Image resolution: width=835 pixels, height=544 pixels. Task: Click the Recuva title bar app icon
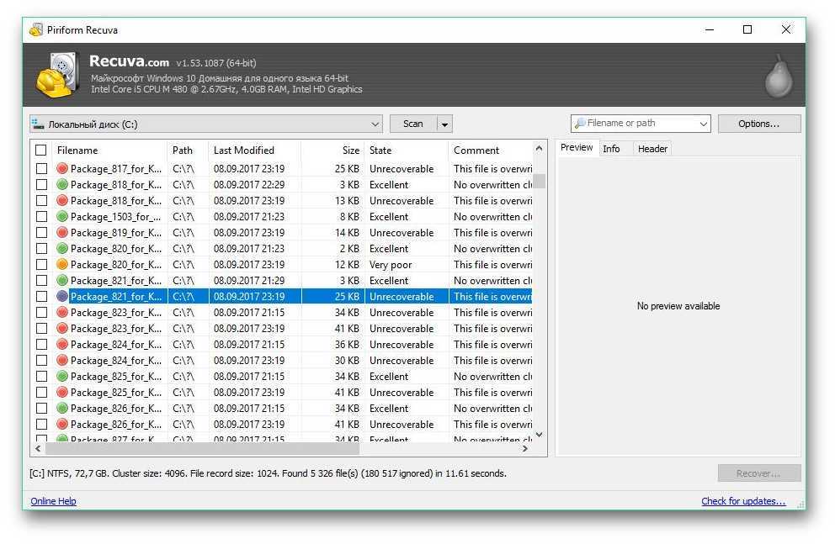tap(35, 30)
